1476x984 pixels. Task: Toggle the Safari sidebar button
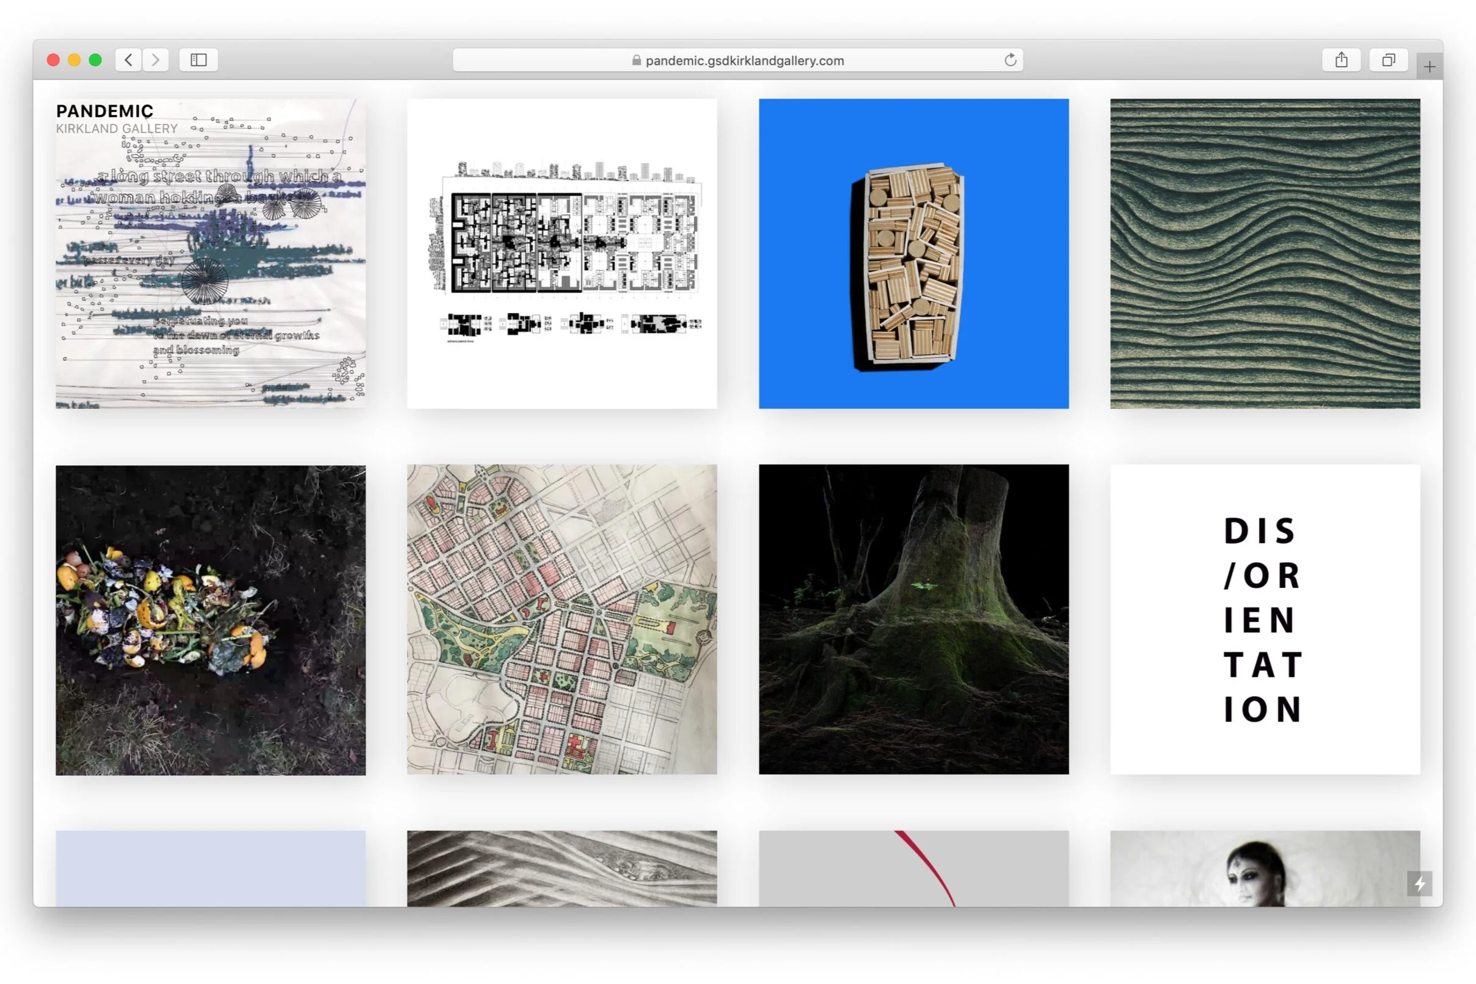(x=198, y=61)
